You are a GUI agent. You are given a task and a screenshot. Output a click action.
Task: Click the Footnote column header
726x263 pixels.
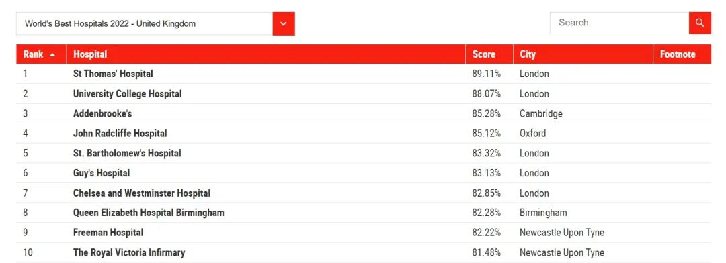678,54
